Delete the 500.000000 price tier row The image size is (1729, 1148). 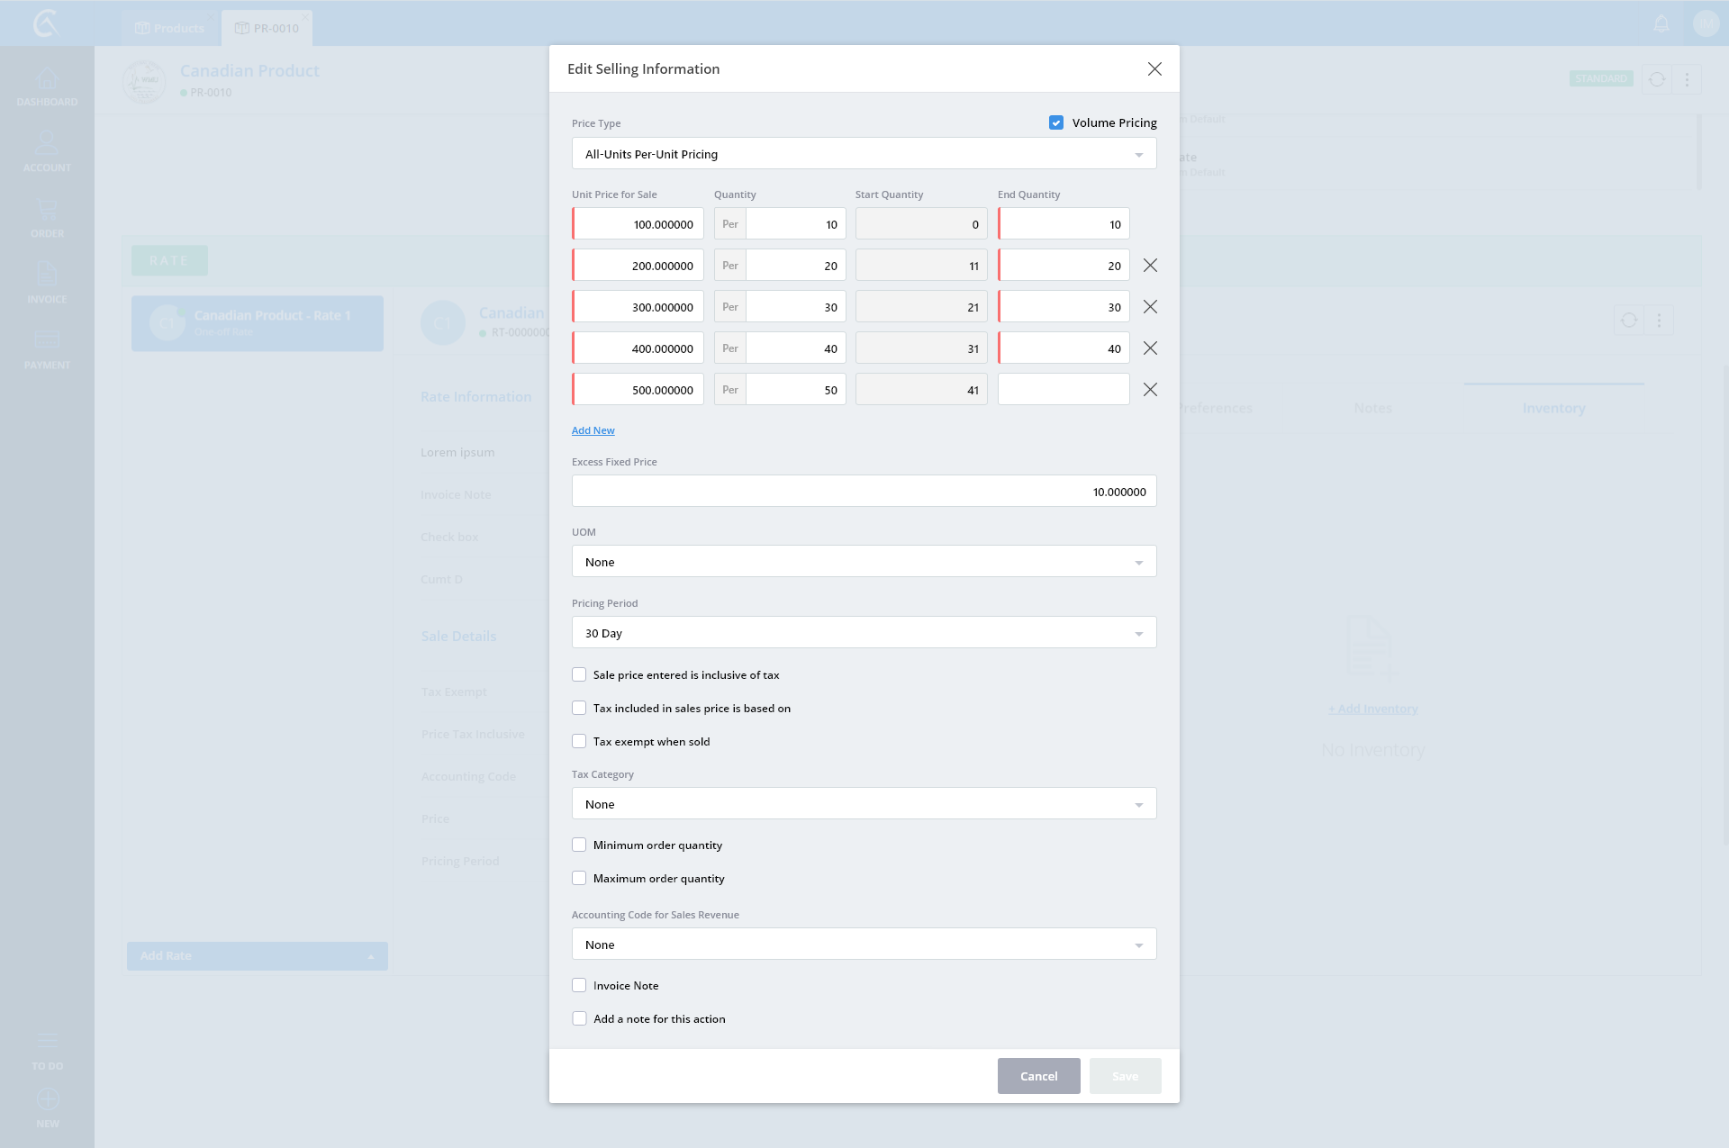click(x=1150, y=390)
